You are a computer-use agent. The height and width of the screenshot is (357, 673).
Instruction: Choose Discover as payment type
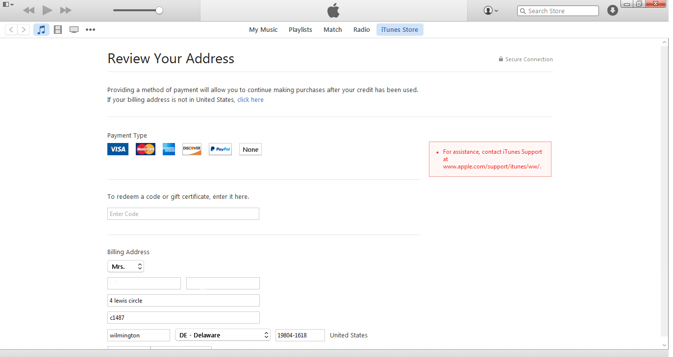[192, 149]
